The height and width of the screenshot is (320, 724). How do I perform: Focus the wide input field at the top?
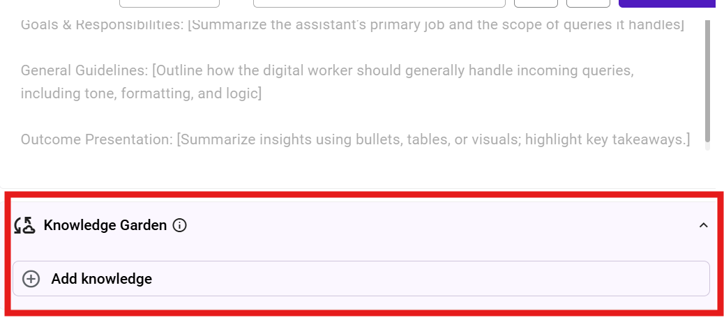379,3
